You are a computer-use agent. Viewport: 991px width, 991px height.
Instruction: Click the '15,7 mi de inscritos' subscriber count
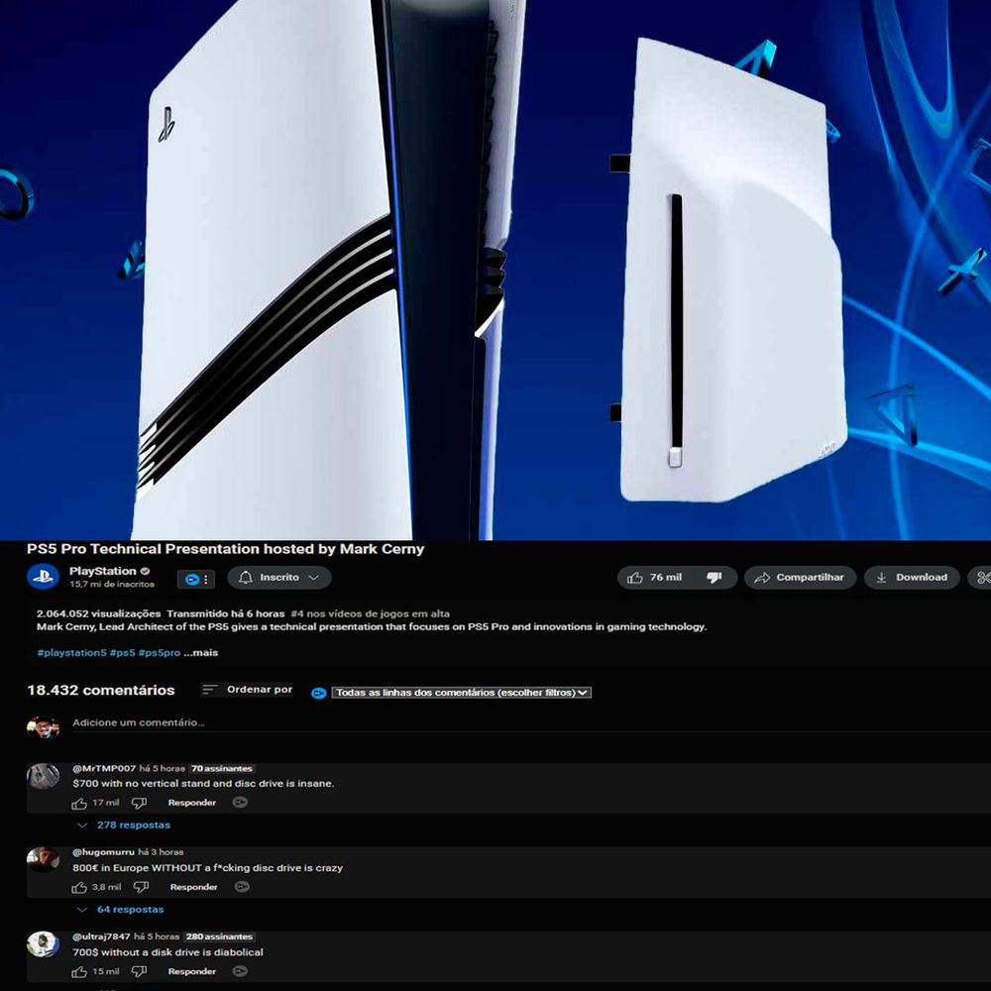pos(112,585)
